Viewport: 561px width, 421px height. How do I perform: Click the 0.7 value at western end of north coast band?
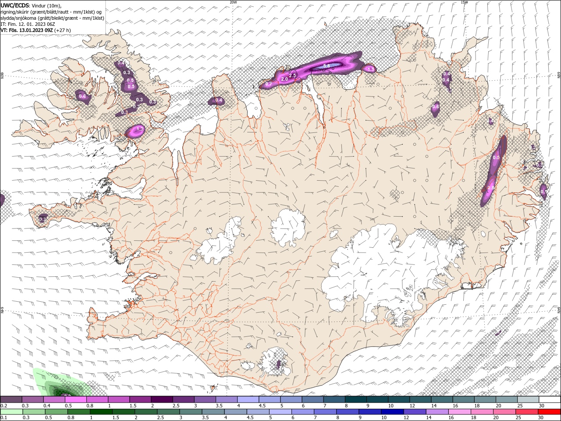tap(269, 84)
